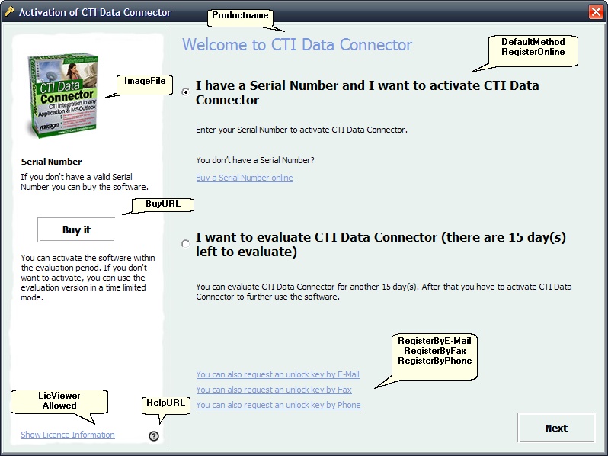Click the help question mark icon
Image resolution: width=608 pixels, height=456 pixels.
pos(154,436)
